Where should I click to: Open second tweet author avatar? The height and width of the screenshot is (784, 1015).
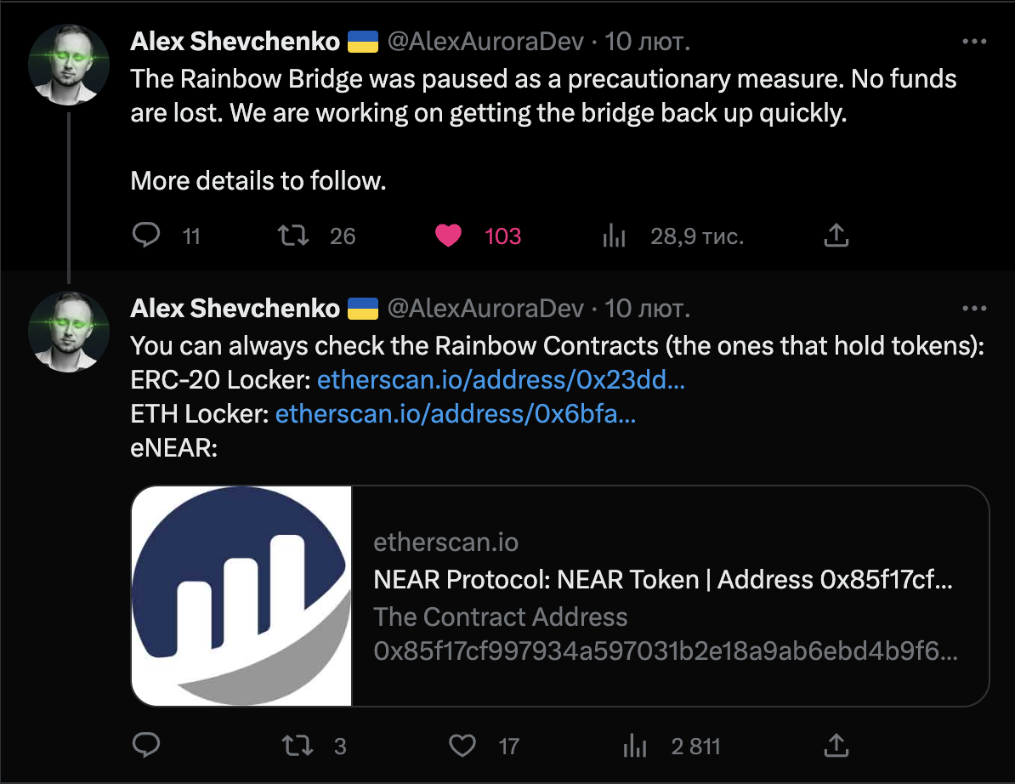[69, 332]
